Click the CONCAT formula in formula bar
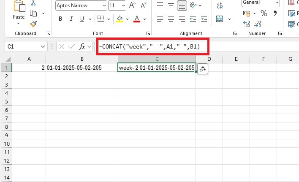This screenshot has height=182, width=299. 149,46
